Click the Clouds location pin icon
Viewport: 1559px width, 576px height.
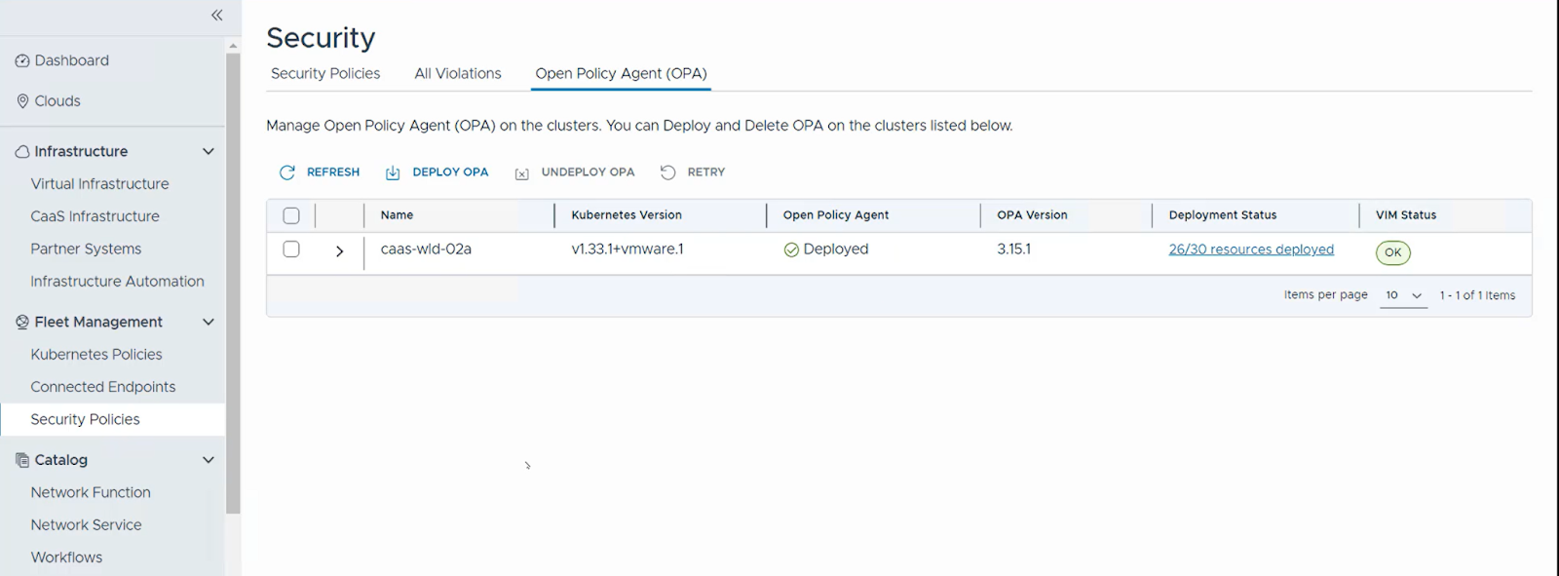(22, 101)
